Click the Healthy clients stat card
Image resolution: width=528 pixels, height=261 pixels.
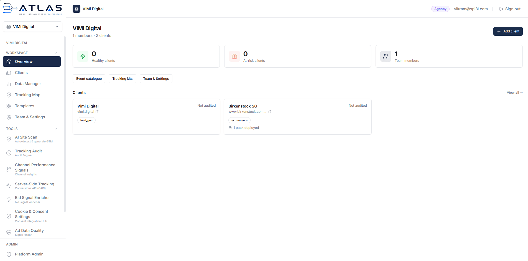click(x=146, y=56)
